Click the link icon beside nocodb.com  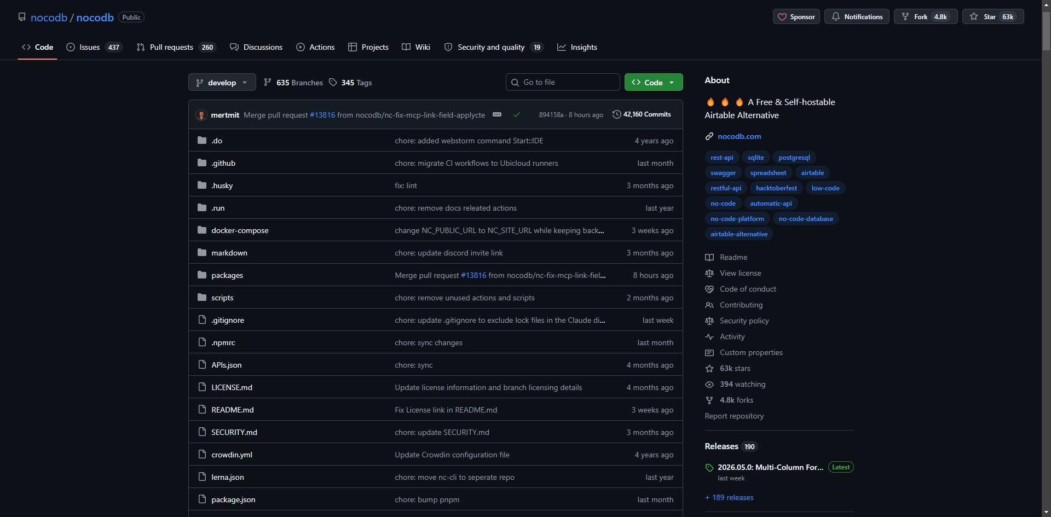(709, 136)
